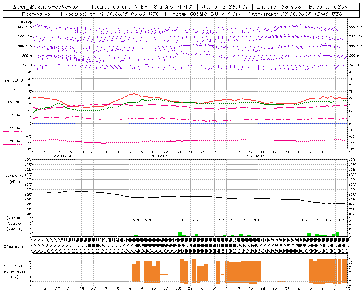Screen dimensions: 364x291
Task: Click the '0.1' precipitation amount
Action: (x=257, y=220)
